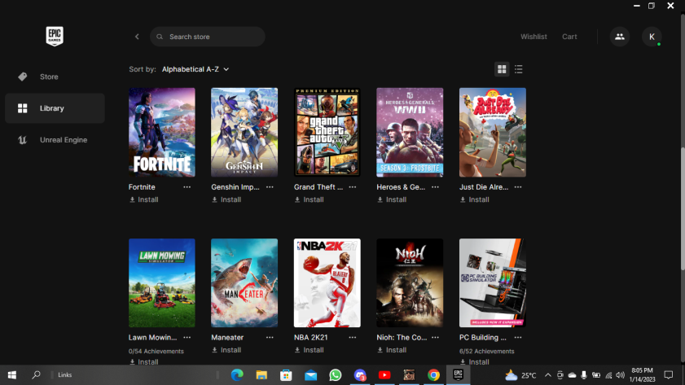
Task: Launch Google Chrome from the taskbar
Action: [433, 375]
